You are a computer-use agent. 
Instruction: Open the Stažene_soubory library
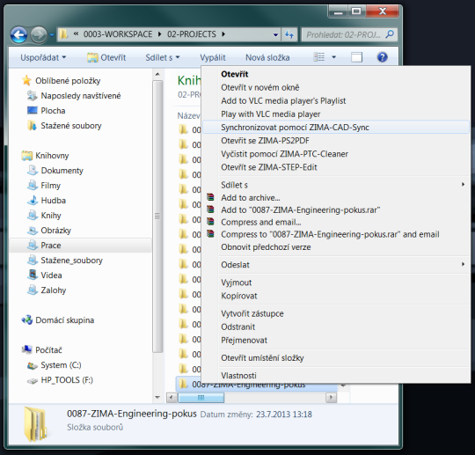click(x=65, y=261)
